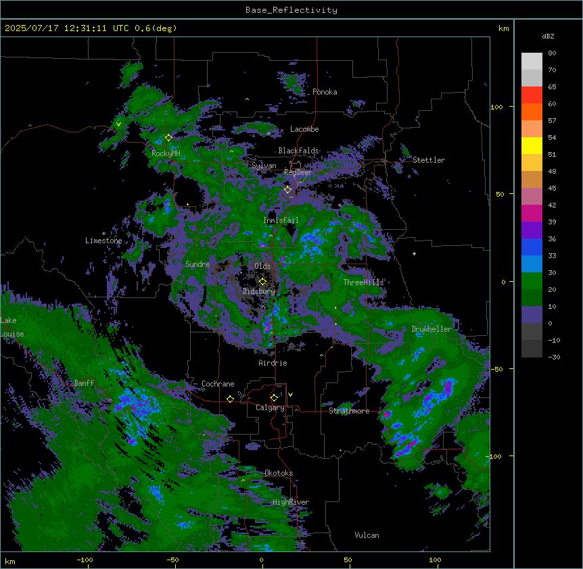Screen dimensions: 583x569
Task: Click the Blackfalds town label
Action: tap(298, 151)
